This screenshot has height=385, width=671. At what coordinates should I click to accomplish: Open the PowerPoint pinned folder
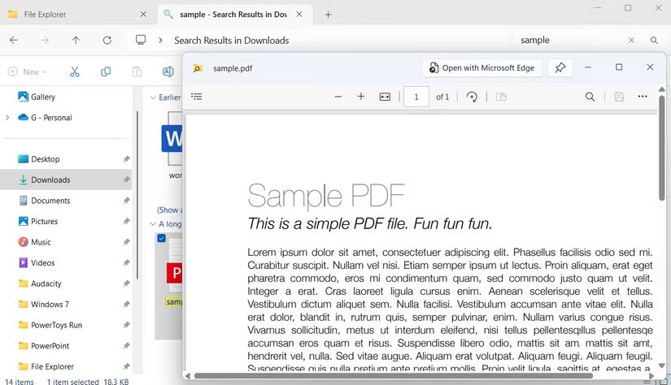click(x=50, y=346)
